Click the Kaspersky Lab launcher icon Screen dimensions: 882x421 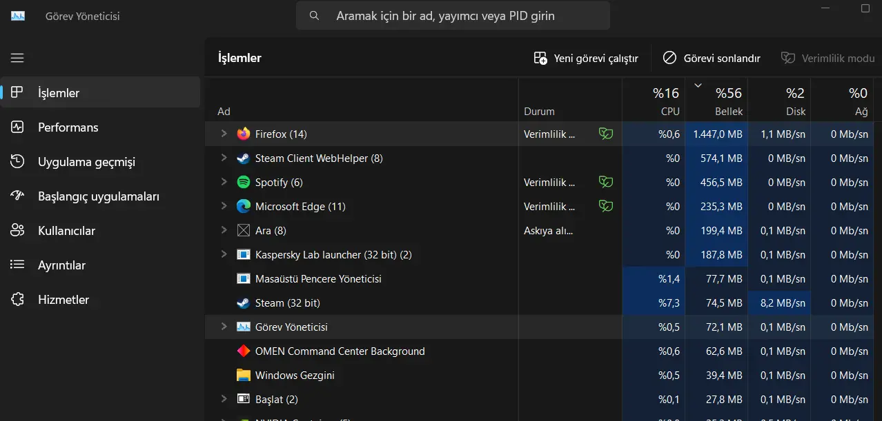point(243,255)
